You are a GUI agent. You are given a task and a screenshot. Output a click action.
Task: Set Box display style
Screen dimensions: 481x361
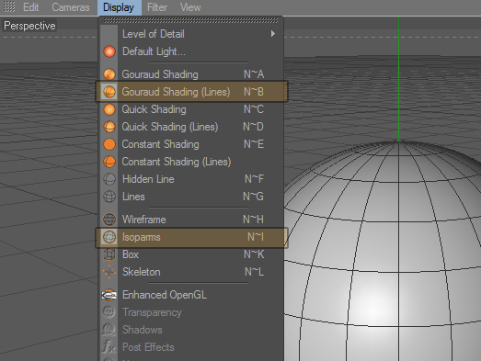pyautogui.click(x=190, y=254)
